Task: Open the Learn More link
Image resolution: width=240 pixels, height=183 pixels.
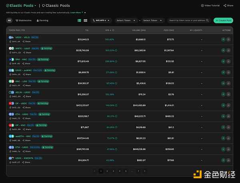Action: [76, 12]
